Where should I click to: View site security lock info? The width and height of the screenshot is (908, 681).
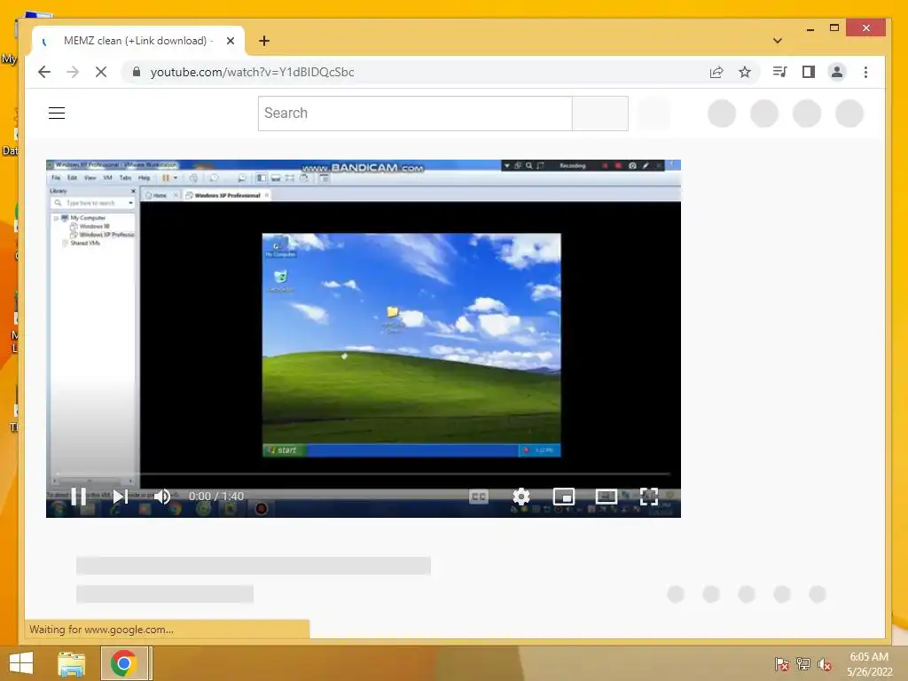pos(137,72)
